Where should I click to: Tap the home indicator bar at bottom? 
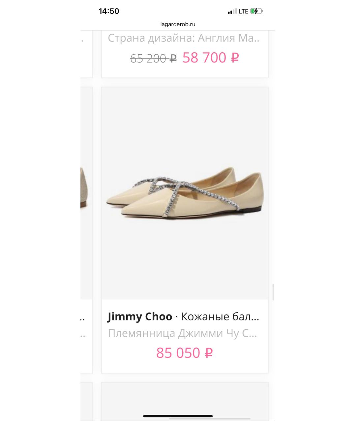coord(178,416)
